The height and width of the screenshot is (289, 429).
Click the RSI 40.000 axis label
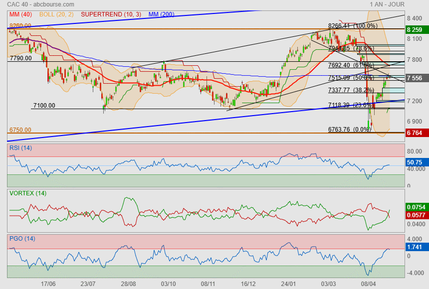(416, 169)
